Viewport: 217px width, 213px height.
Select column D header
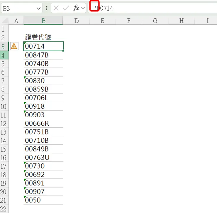(x=76, y=21)
